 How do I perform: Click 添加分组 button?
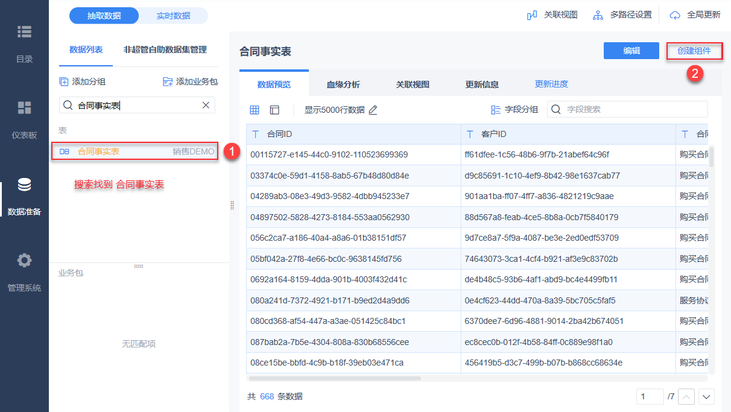pyautogui.click(x=82, y=81)
